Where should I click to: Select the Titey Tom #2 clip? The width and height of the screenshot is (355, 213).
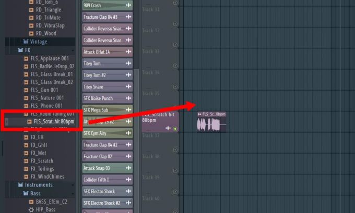coord(108,75)
